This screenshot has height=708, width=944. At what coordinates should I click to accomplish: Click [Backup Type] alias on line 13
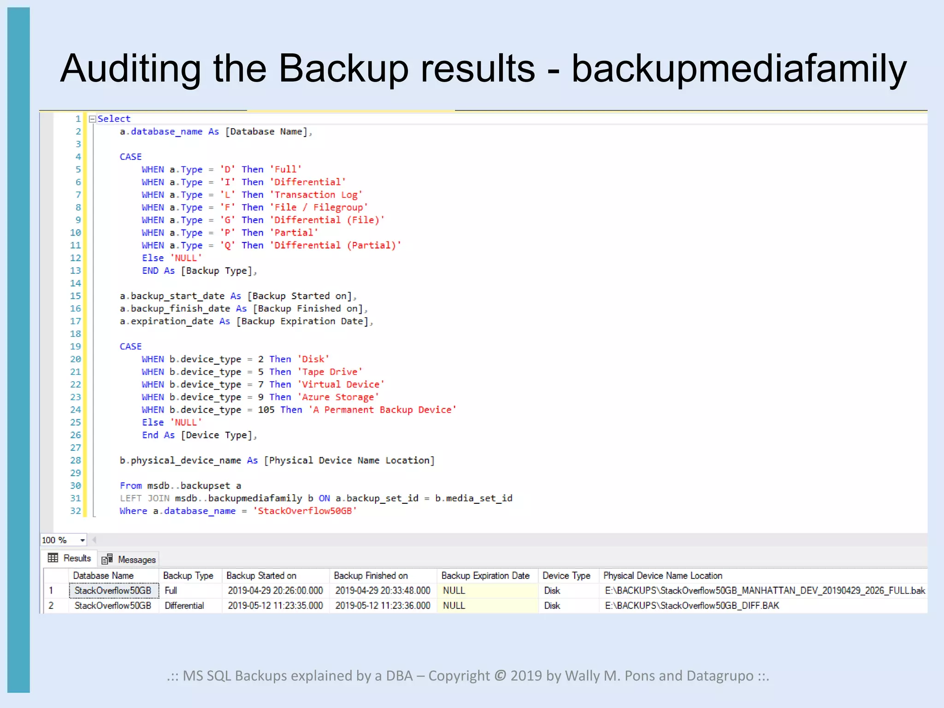(x=217, y=271)
